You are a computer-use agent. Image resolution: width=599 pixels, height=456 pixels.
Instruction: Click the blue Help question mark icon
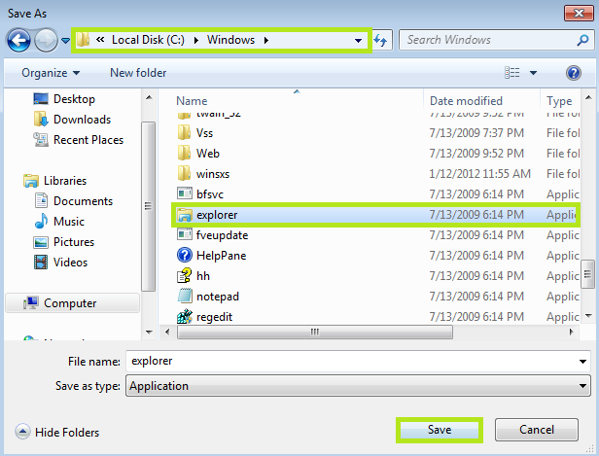tap(574, 73)
